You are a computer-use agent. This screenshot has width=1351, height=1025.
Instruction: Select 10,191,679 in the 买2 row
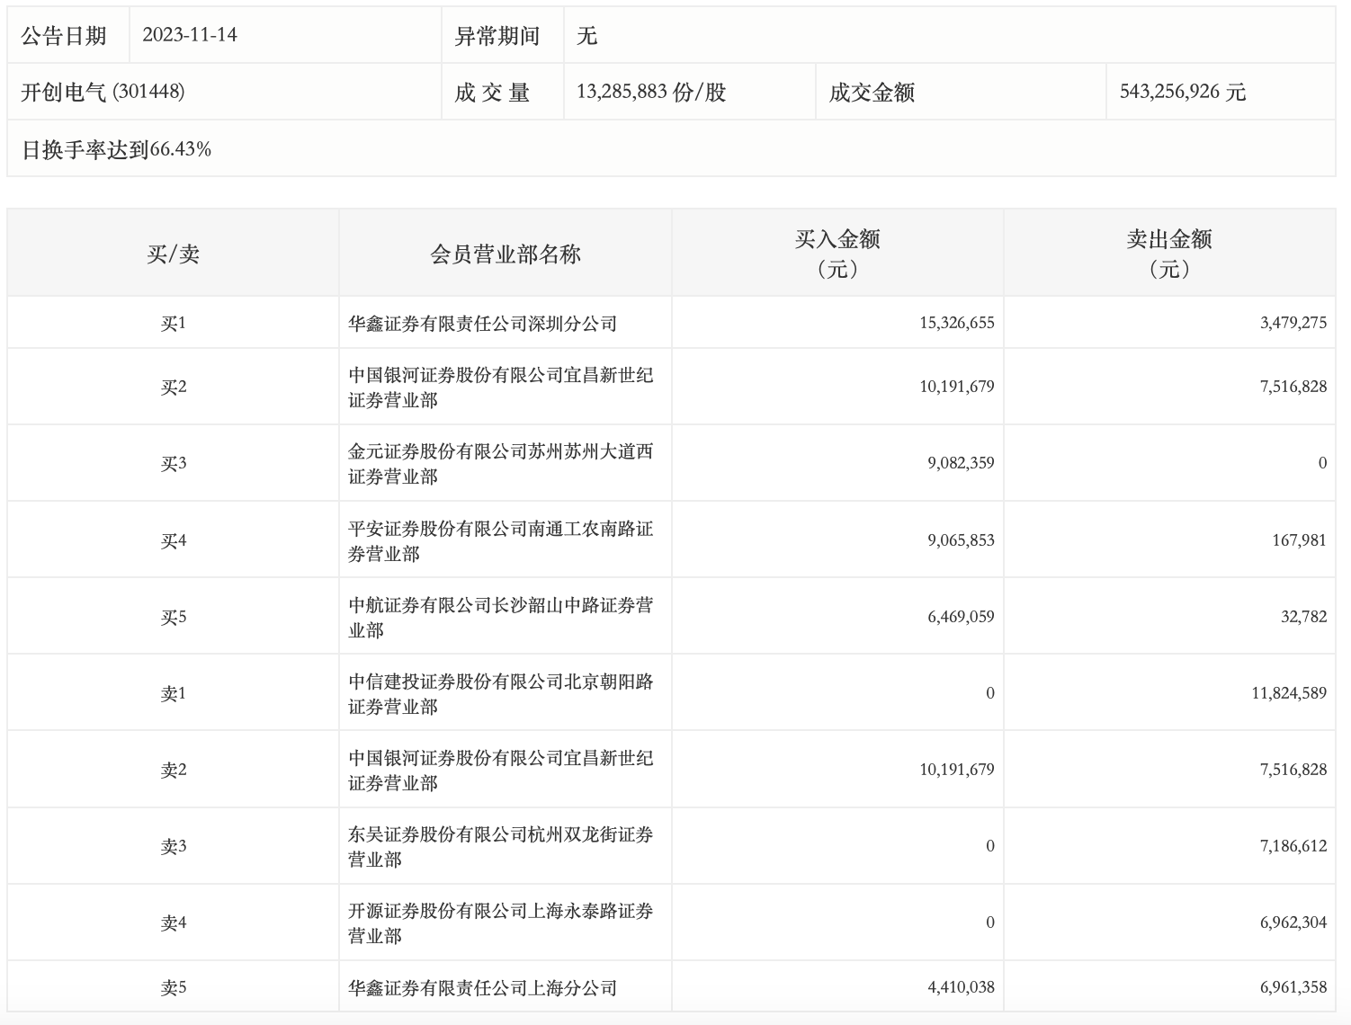point(957,387)
